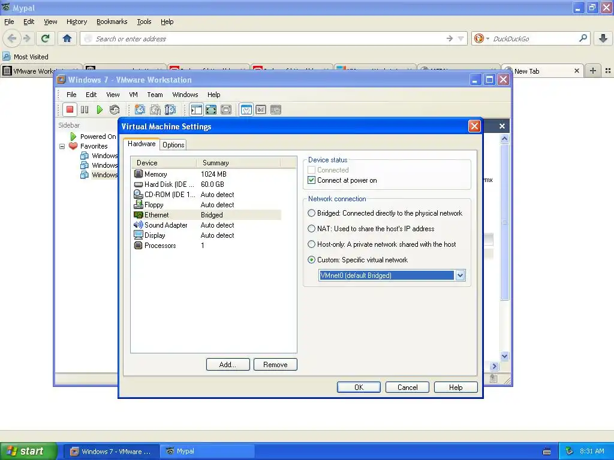Open the History menu in Mypal
Image resolution: width=614 pixels, height=460 pixels.
tap(76, 22)
